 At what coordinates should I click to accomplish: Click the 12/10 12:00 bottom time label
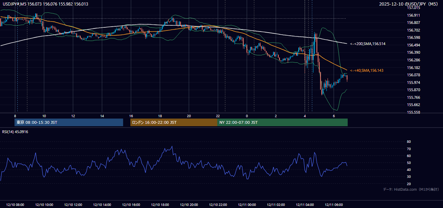73,205
